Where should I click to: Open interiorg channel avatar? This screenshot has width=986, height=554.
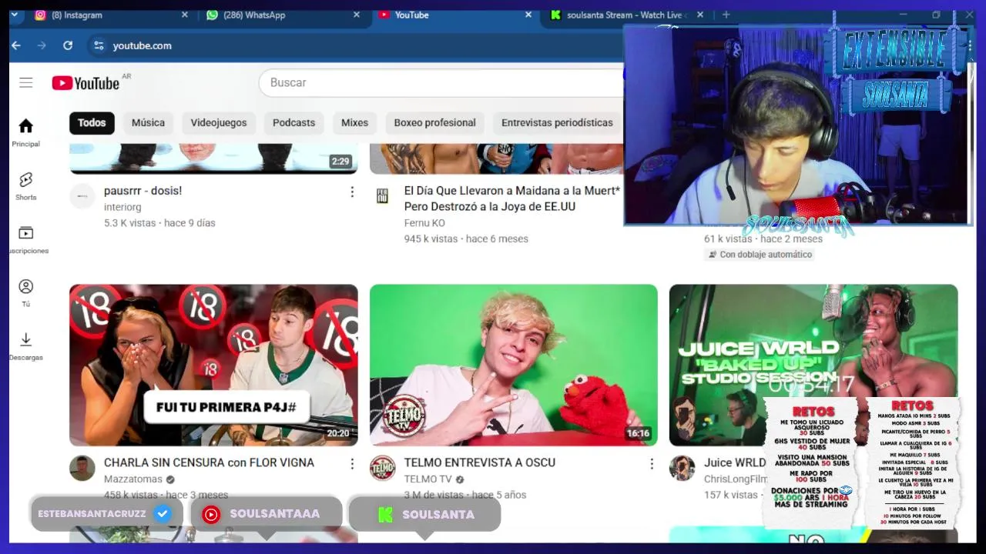coord(82,196)
